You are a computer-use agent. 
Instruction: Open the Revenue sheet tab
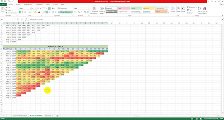point(48,116)
